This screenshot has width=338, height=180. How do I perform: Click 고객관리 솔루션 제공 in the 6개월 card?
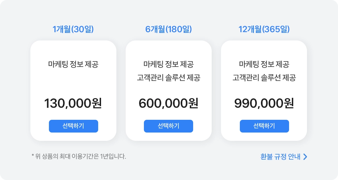coord(169,78)
